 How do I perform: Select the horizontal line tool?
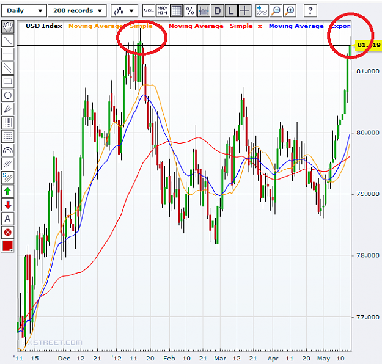[x=7, y=54]
